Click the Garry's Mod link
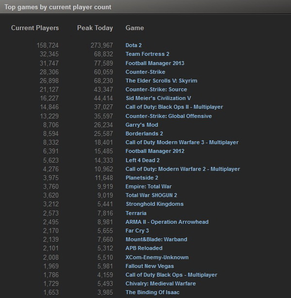Screen dimensions: 291x298 [x=142, y=125]
